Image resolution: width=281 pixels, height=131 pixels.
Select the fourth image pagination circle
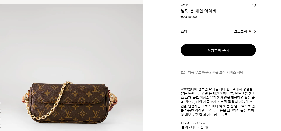(x=0, y=126)
